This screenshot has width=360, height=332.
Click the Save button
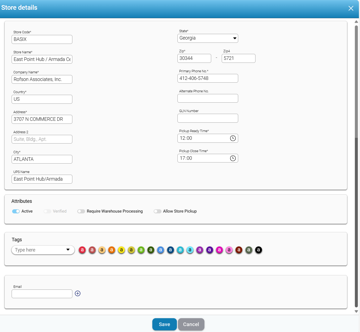click(164, 324)
